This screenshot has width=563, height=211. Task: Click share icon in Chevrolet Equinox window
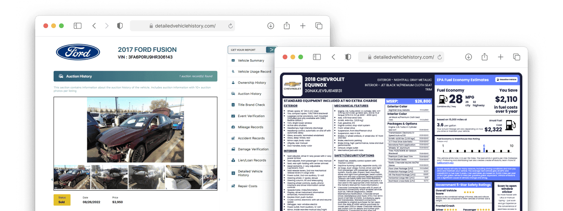pos(484,57)
